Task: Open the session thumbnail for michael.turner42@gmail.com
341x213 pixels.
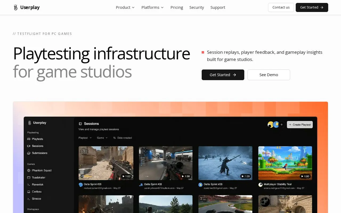Action: tap(106, 163)
